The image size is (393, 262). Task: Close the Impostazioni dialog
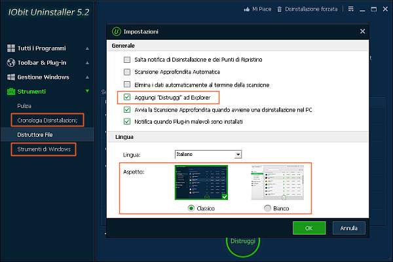click(x=362, y=31)
